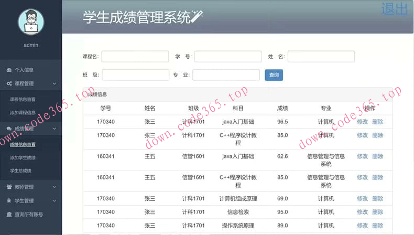Image resolution: width=414 pixels, height=235 pixels.
Task: Click 删除 for 张三 C++程序设计教程 row
Action: click(x=377, y=135)
